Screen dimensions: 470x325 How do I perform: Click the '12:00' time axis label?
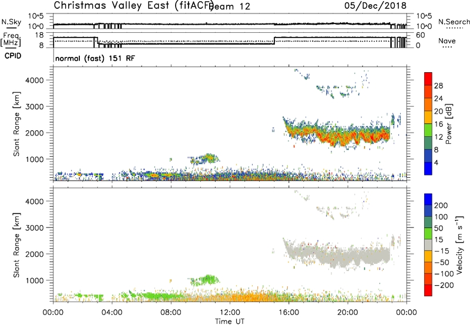click(230, 313)
